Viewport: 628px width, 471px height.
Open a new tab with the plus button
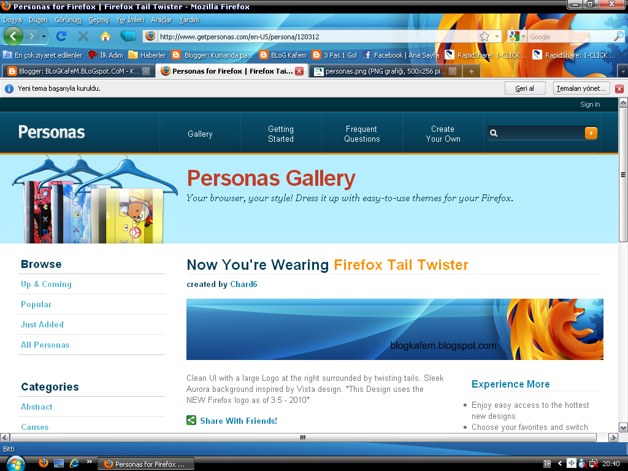point(472,71)
